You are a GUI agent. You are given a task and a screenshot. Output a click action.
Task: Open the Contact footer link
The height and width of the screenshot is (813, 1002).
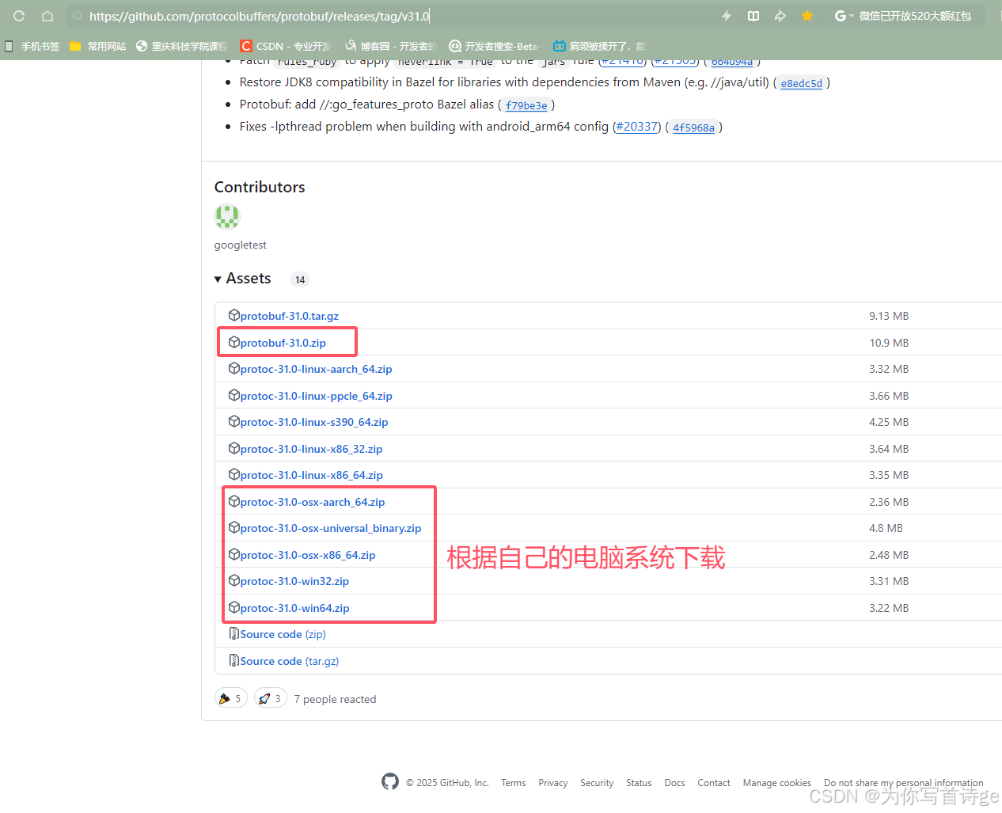coord(714,783)
